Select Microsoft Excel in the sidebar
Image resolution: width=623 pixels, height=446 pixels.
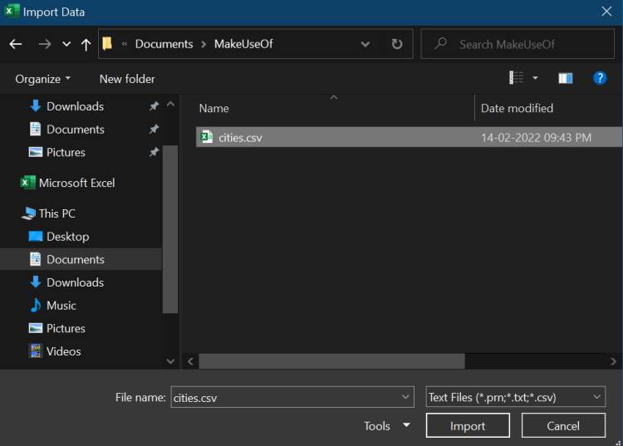click(76, 183)
